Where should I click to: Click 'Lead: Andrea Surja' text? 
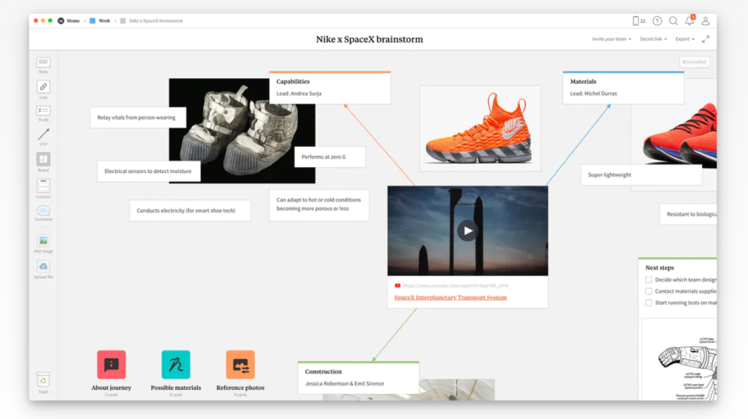pyautogui.click(x=299, y=93)
